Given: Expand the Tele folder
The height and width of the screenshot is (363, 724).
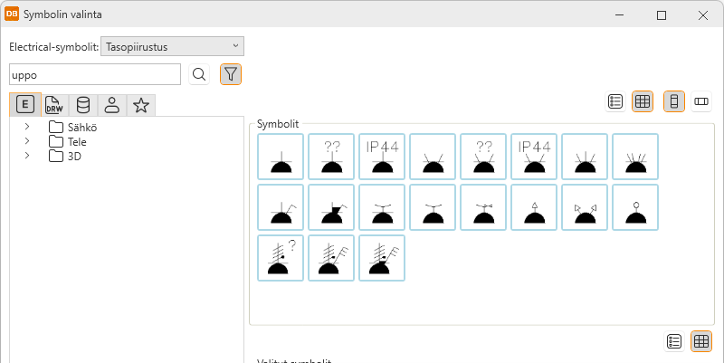Looking at the screenshot, I should [27, 141].
